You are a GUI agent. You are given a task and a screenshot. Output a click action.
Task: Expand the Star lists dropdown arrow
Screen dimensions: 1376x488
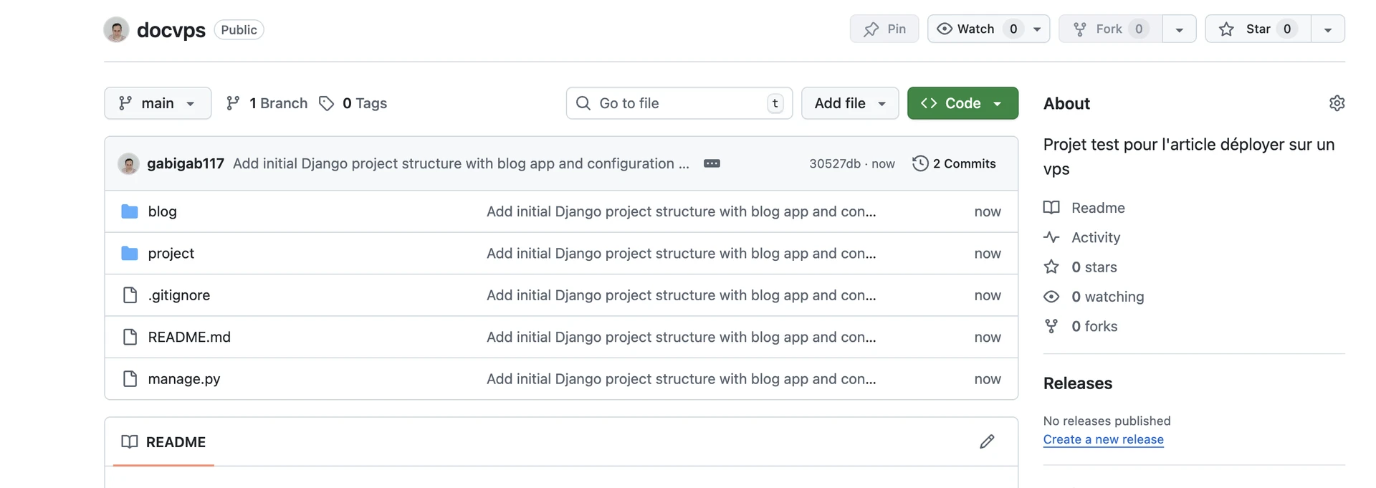click(x=1327, y=29)
